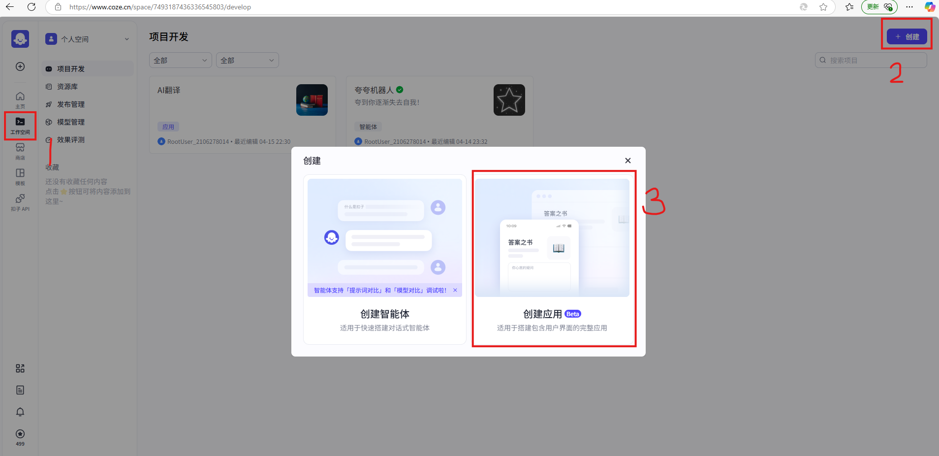Click the 项目开发 page heading

coord(169,37)
